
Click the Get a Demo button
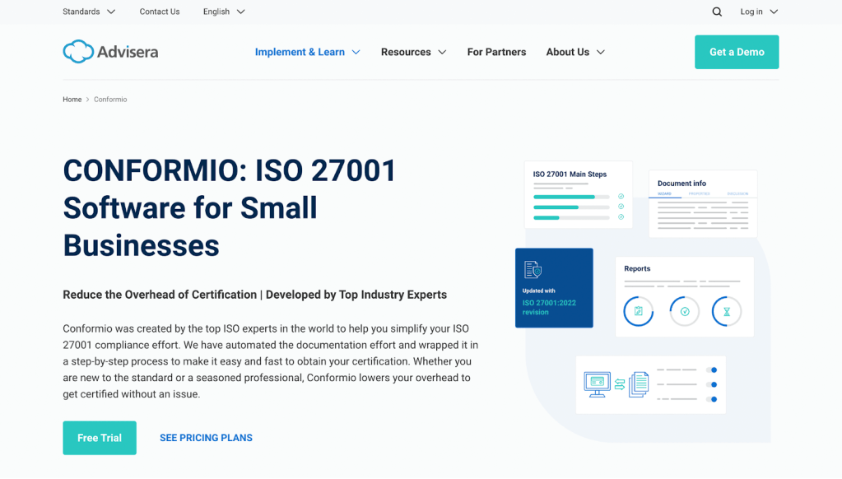[x=736, y=52]
